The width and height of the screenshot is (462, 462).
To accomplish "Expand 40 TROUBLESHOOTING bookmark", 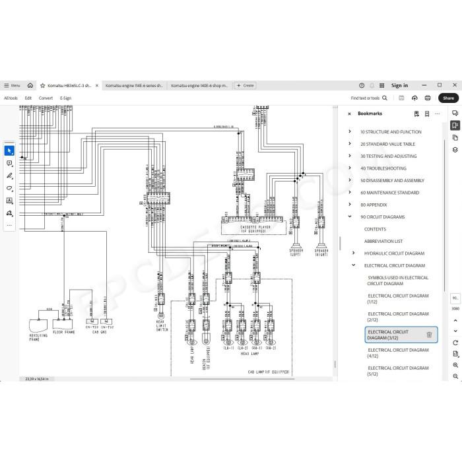I will (350, 168).
